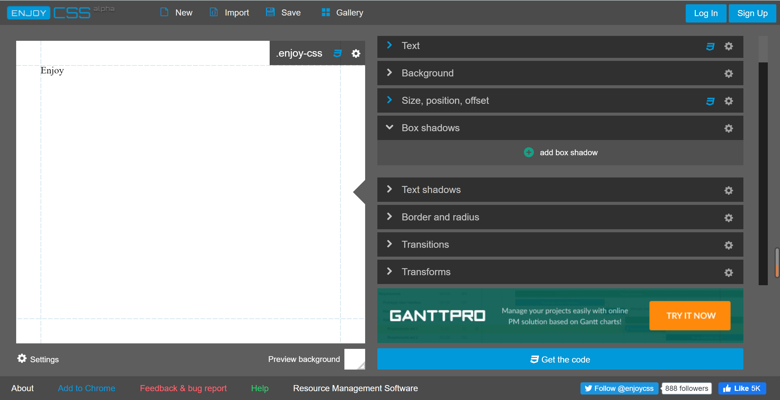The height and width of the screenshot is (400, 780).
Task: Click the green plus add box shadow icon
Action: pyautogui.click(x=529, y=153)
